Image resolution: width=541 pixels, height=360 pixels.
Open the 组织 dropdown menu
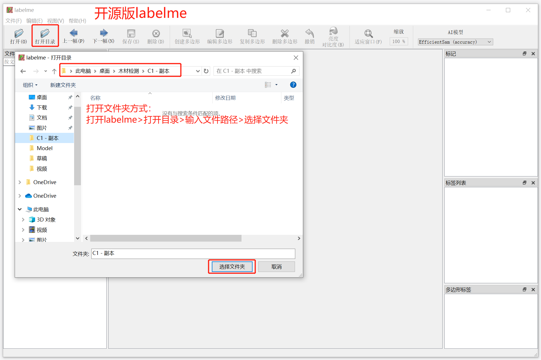click(x=30, y=85)
